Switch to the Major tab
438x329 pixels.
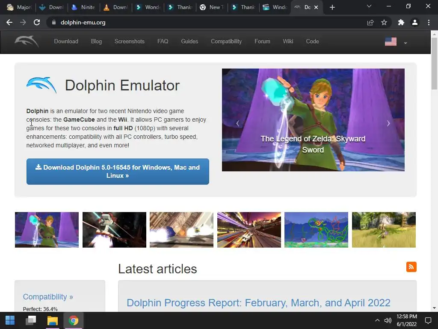(19, 7)
